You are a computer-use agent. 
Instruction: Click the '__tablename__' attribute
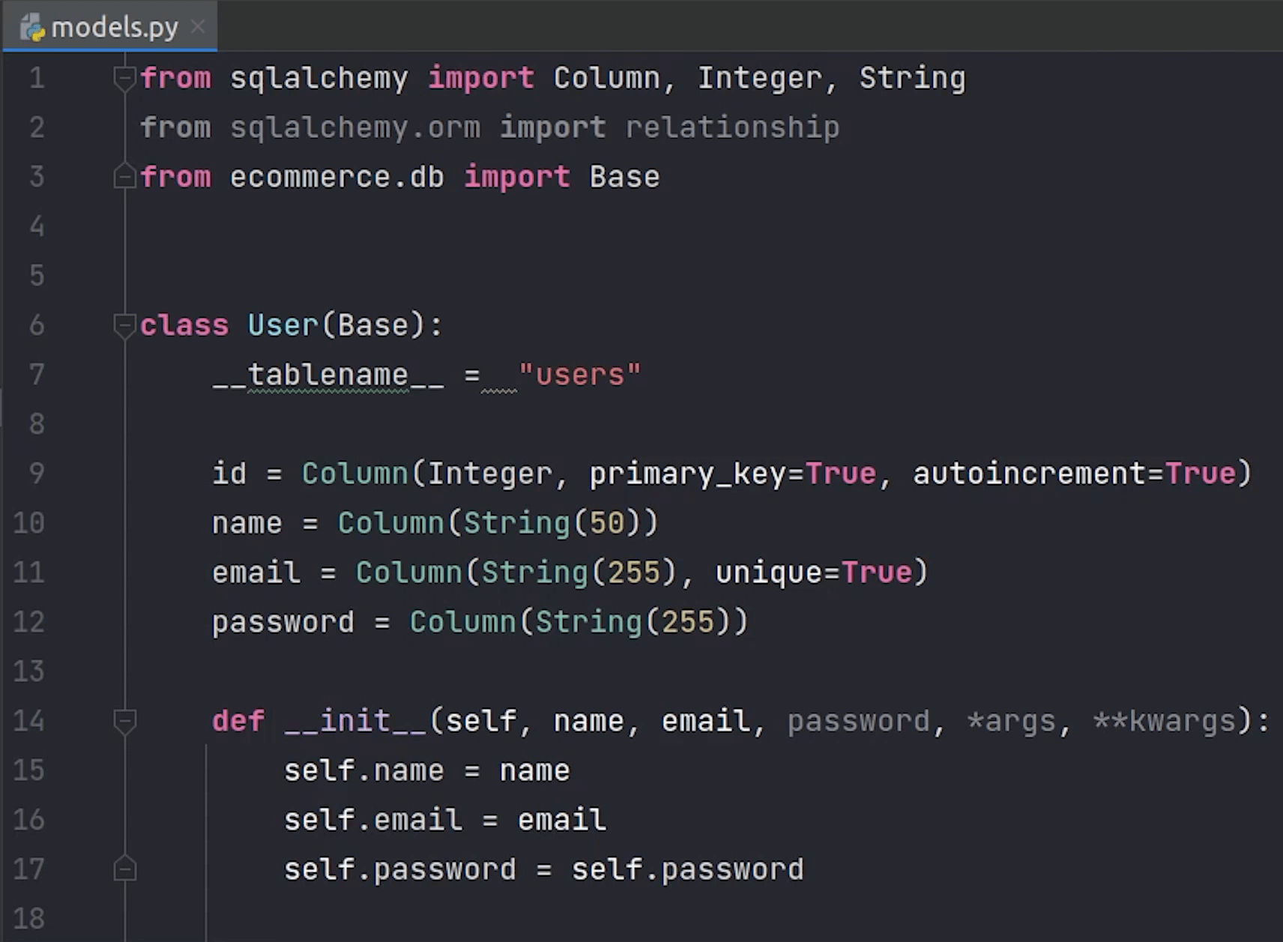328,375
